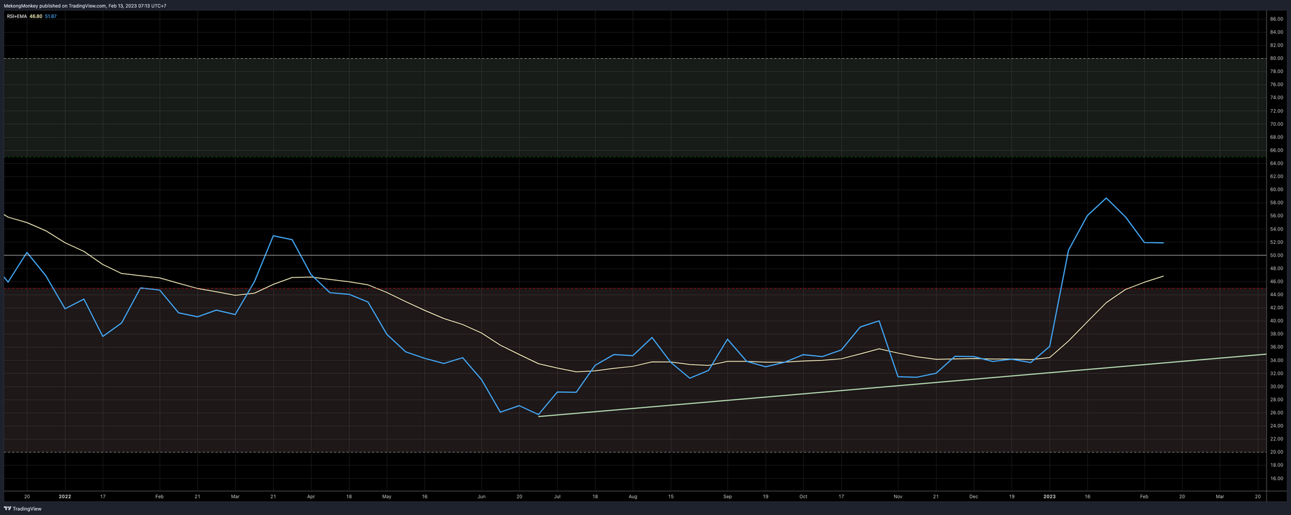Click the blue RSI line's lowest point before the Jul label
The width and height of the screenshot is (1291, 515).
pos(538,414)
